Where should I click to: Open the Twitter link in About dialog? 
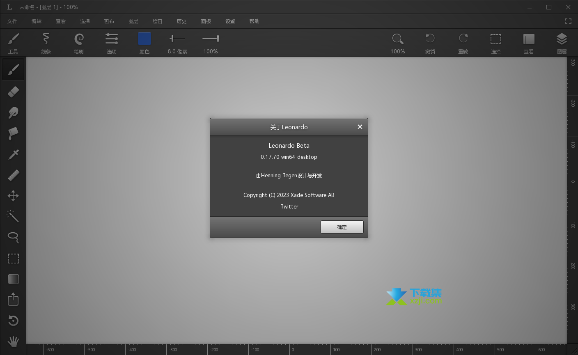pos(289,206)
